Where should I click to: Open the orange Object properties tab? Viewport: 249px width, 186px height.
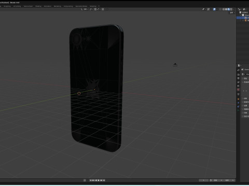pyautogui.click(x=238, y=99)
